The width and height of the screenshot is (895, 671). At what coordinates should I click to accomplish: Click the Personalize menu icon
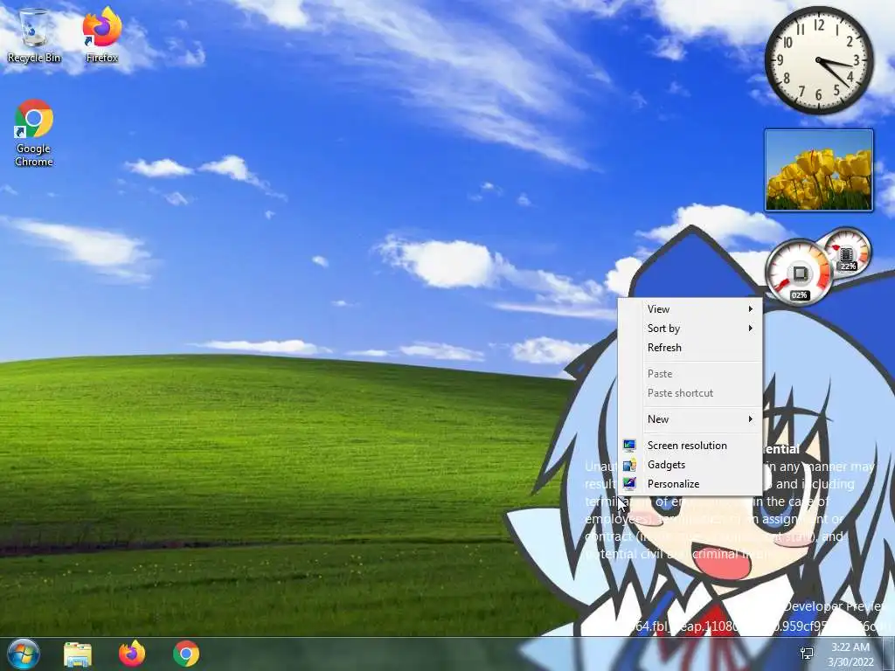point(629,484)
